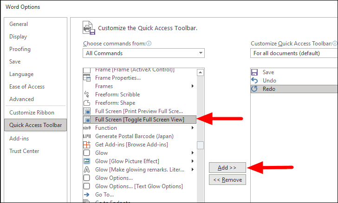
Task: Expand the Frames submenu arrow
Action: 193,86
